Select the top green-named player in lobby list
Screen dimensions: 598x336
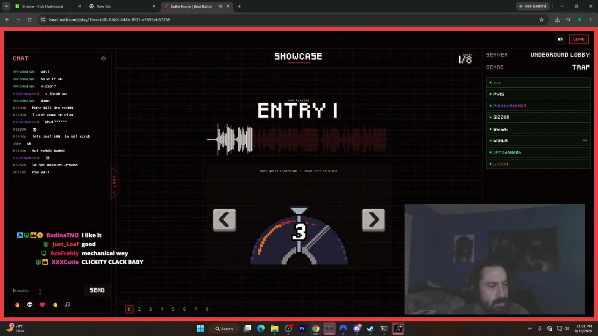coord(538,83)
